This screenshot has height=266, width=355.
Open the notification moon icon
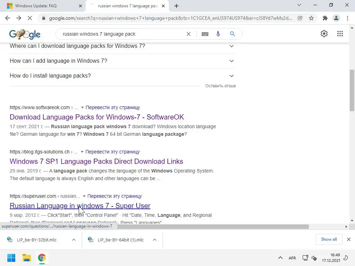[346, 258]
